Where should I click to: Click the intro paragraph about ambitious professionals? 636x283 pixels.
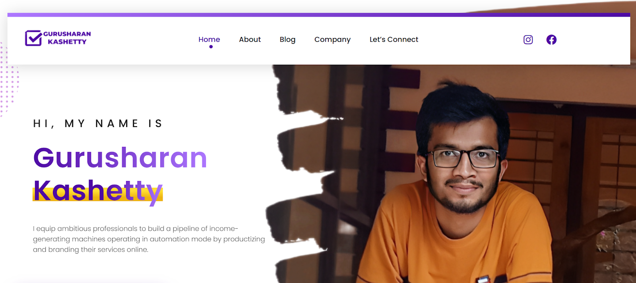[149, 239]
